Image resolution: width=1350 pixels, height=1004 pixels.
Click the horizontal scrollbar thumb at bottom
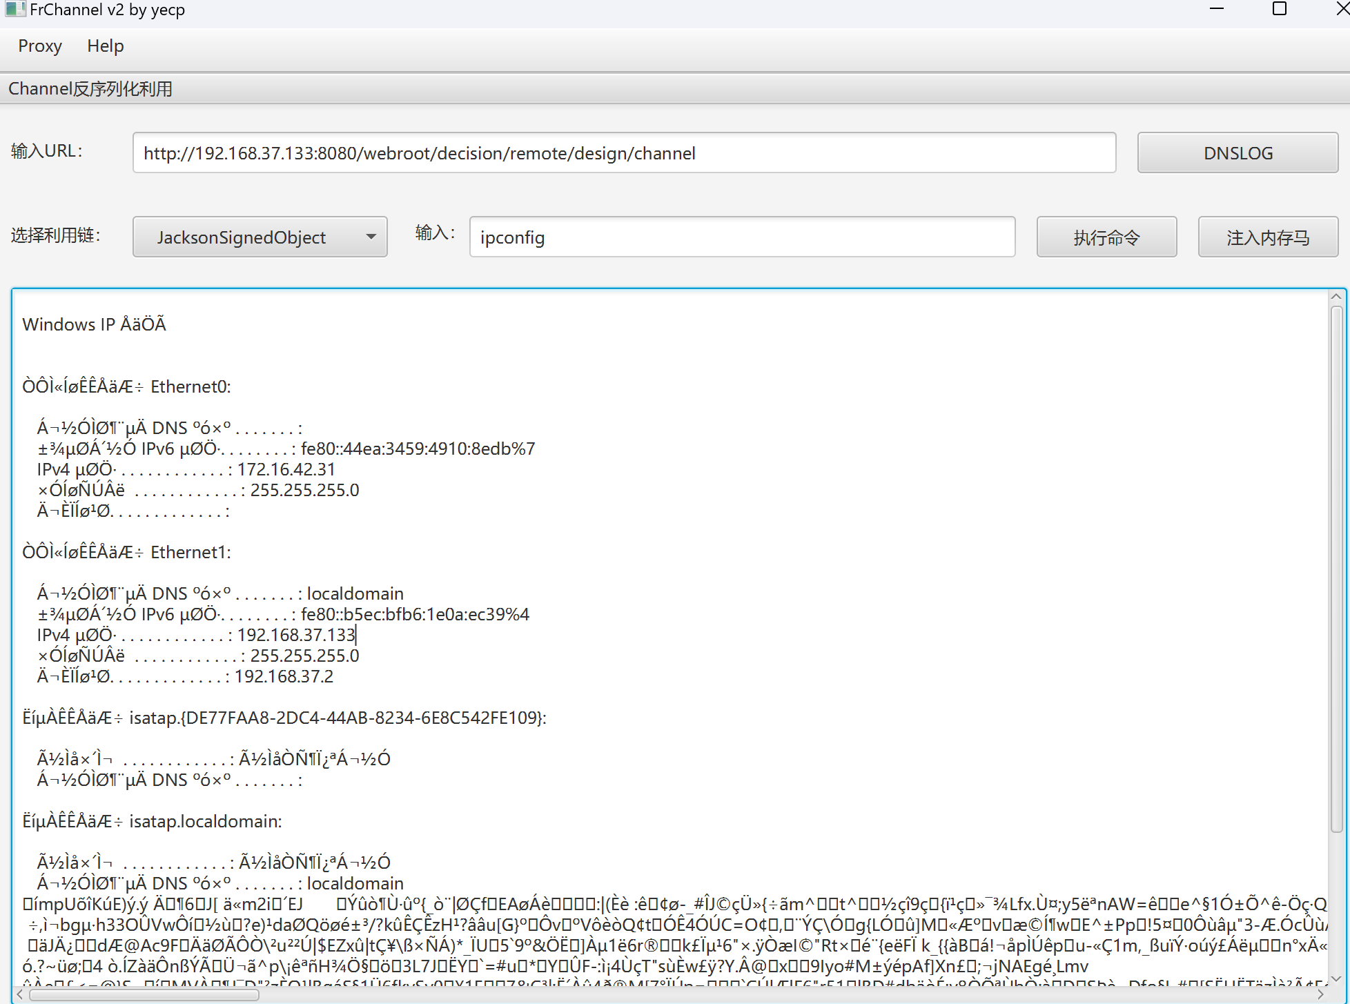[144, 994]
